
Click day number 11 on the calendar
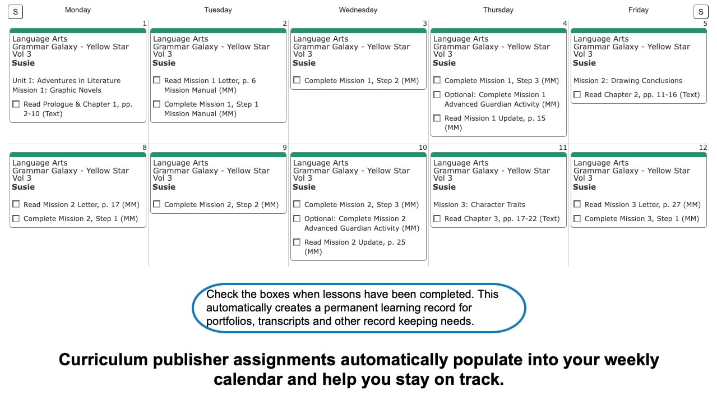point(563,148)
